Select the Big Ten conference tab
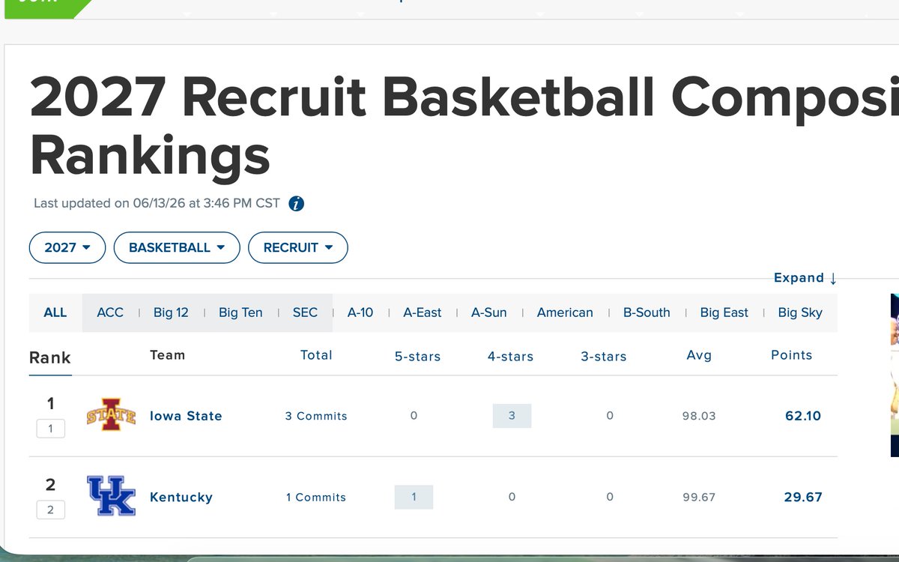This screenshot has height=562, width=899. pos(240,312)
